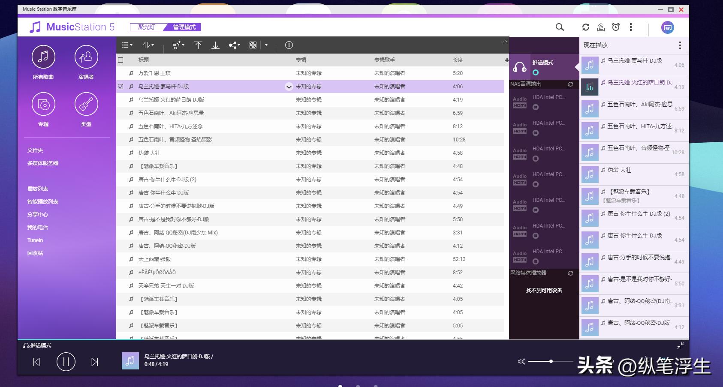The height and width of the screenshot is (387, 723).
Task: Adjust the volume slider
Action: (551, 361)
